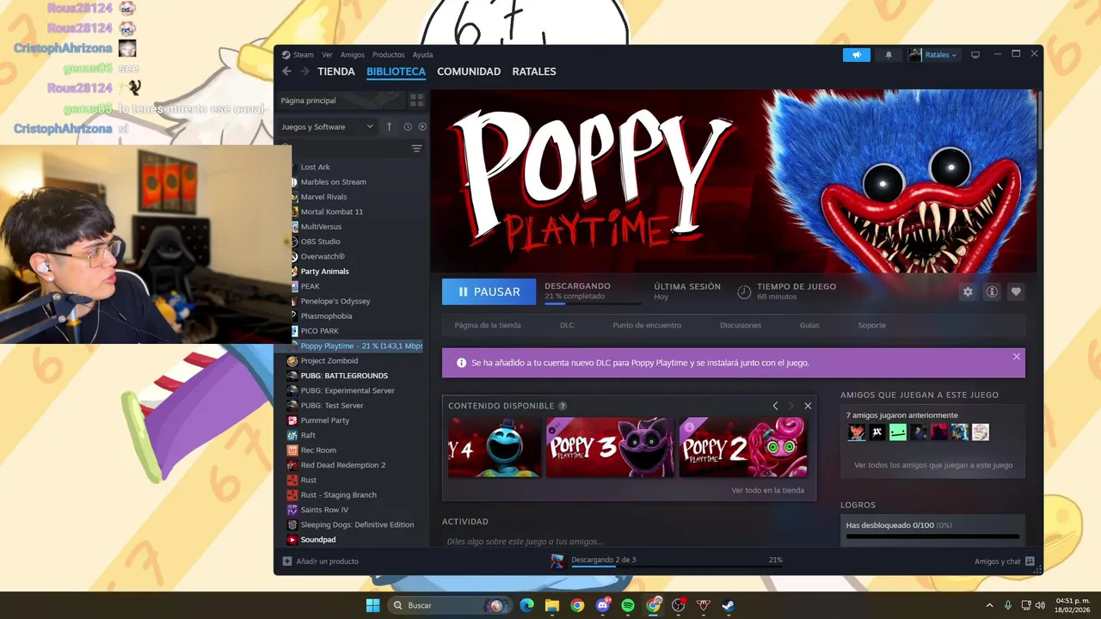Show next available content item
The height and width of the screenshot is (619, 1101).
coord(791,406)
